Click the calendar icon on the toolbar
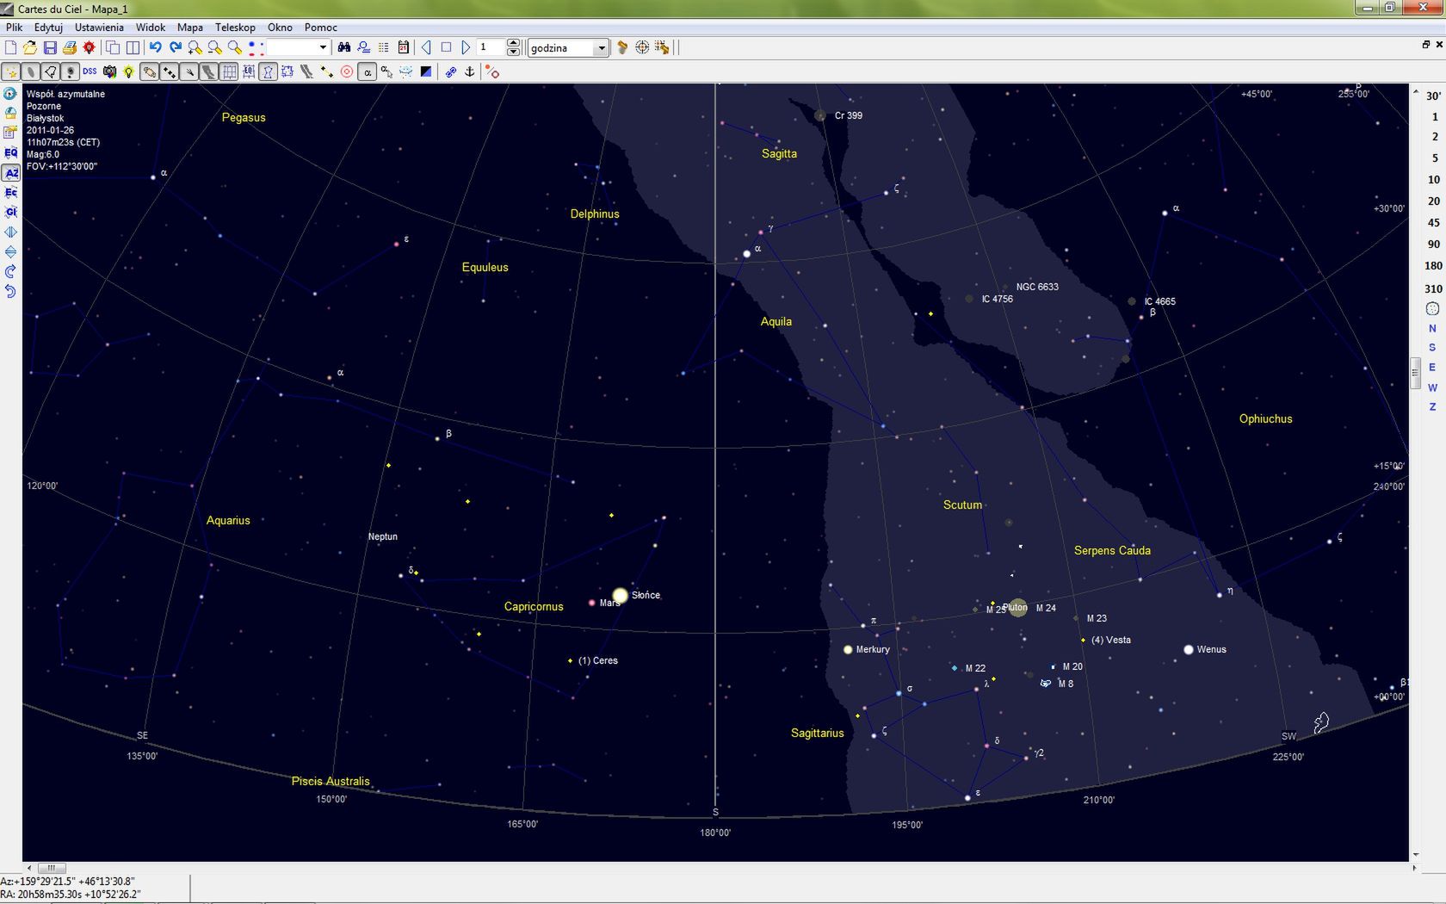 pyautogui.click(x=403, y=47)
